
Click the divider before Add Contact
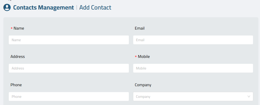[x=77, y=7]
